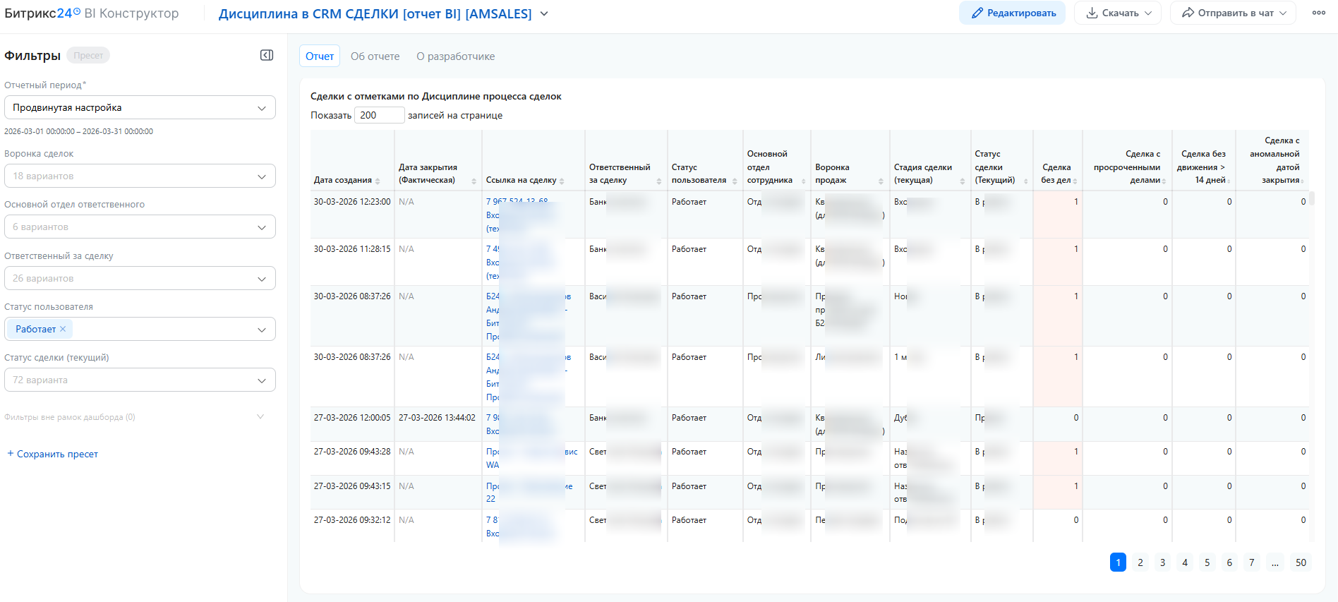Click the Скачать download button

[1117, 13]
